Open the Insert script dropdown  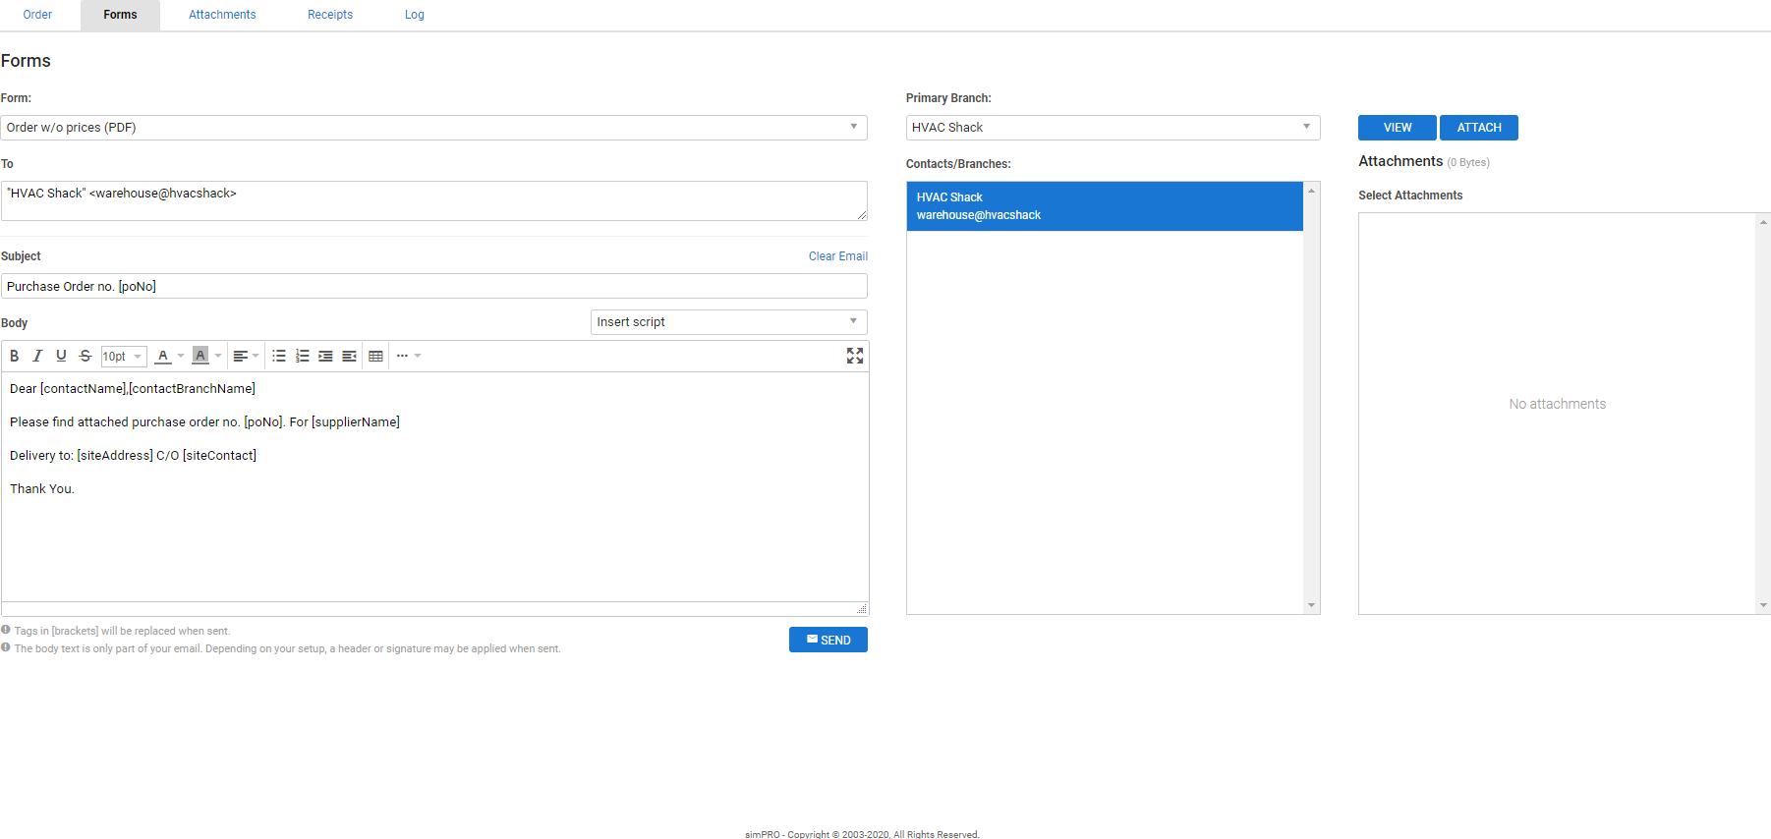pos(728,322)
